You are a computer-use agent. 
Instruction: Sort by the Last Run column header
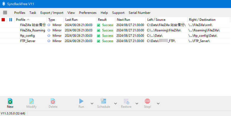pos(80,20)
